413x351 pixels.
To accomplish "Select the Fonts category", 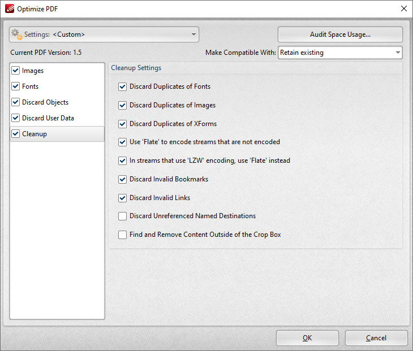I will click(x=31, y=86).
